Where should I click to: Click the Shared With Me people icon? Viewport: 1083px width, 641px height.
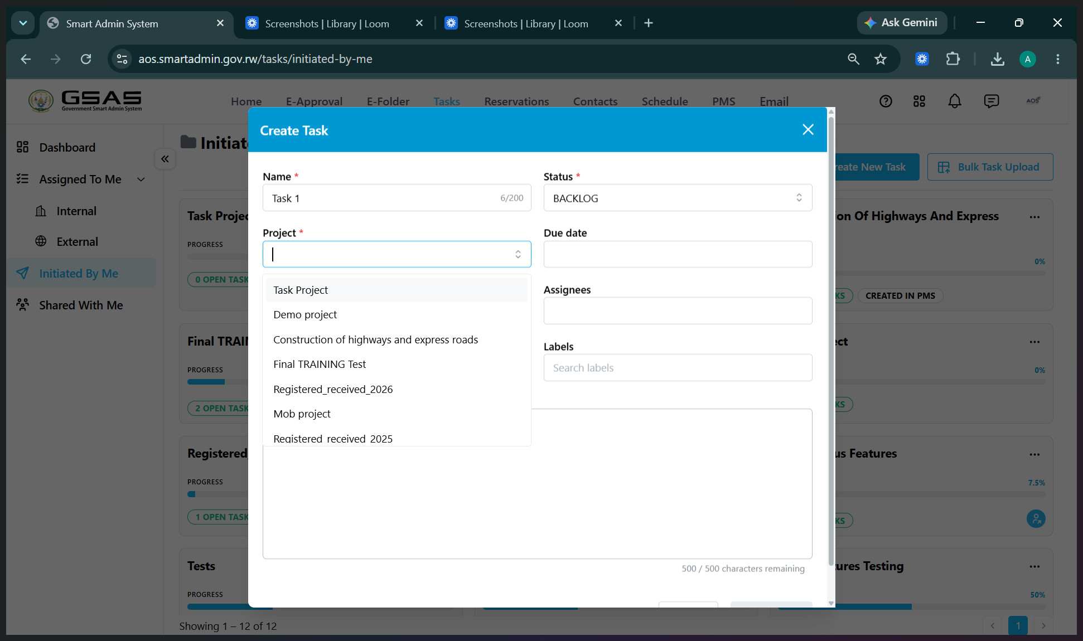tap(22, 305)
